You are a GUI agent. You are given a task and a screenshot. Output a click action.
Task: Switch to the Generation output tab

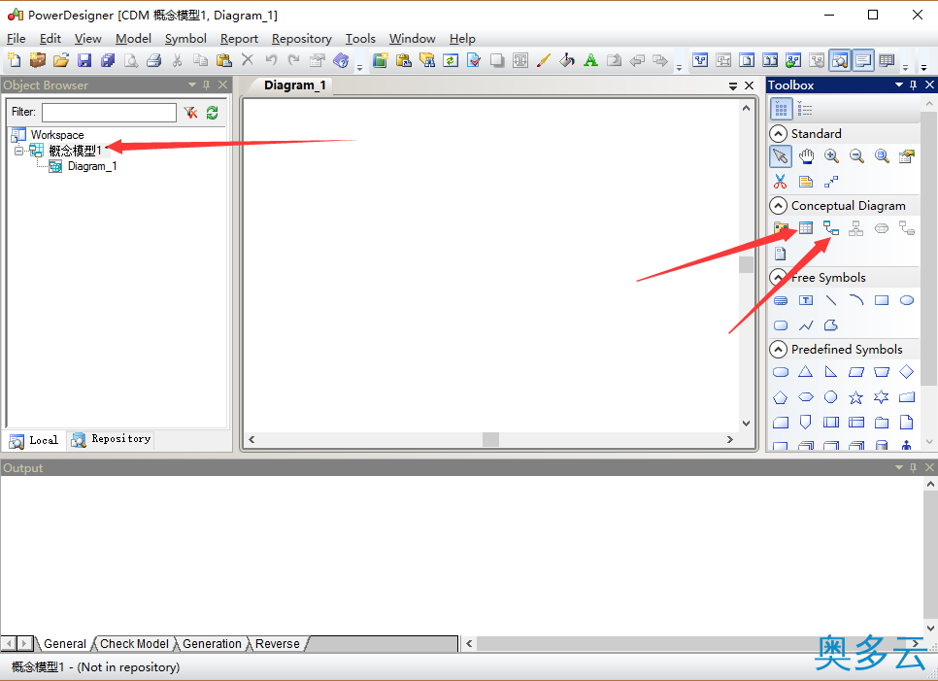click(212, 644)
